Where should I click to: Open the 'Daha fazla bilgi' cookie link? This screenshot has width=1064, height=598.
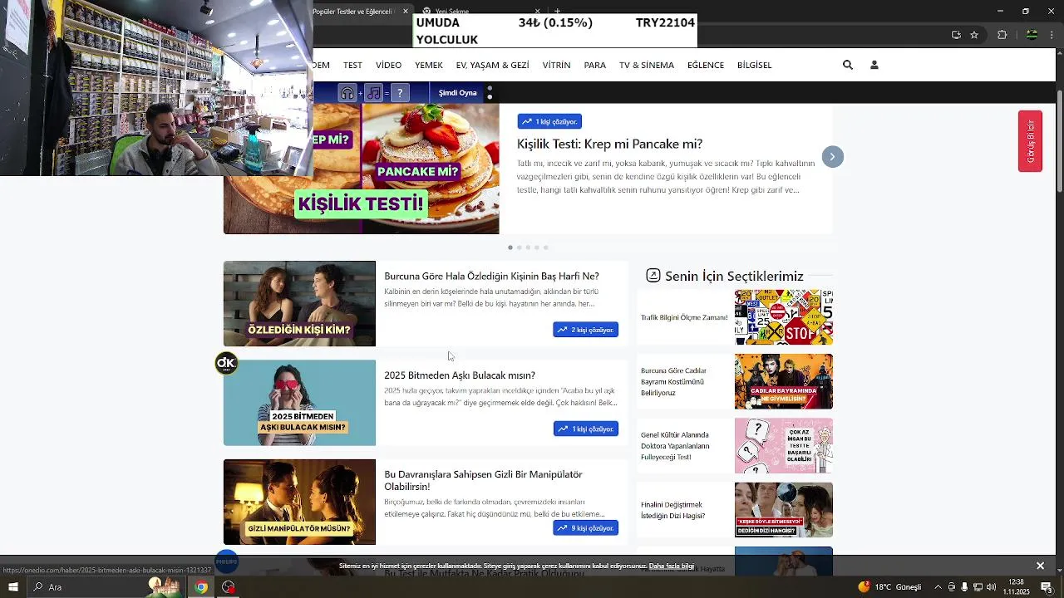pos(671,566)
